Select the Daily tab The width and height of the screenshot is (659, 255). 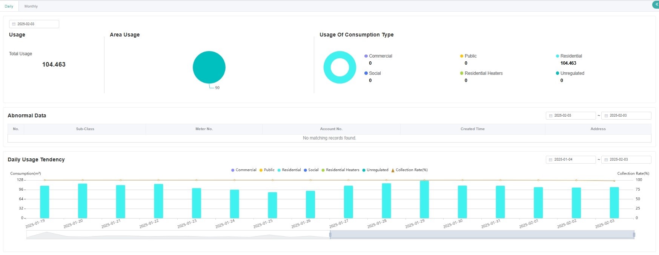point(9,6)
